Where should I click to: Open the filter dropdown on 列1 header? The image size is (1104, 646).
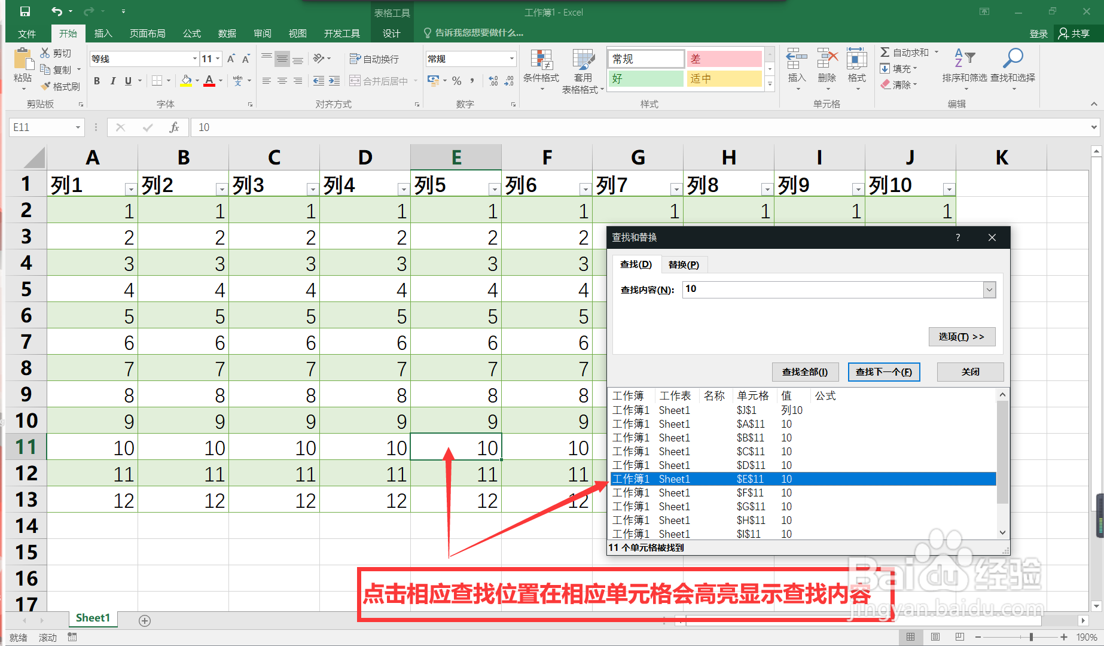coord(131,188)
